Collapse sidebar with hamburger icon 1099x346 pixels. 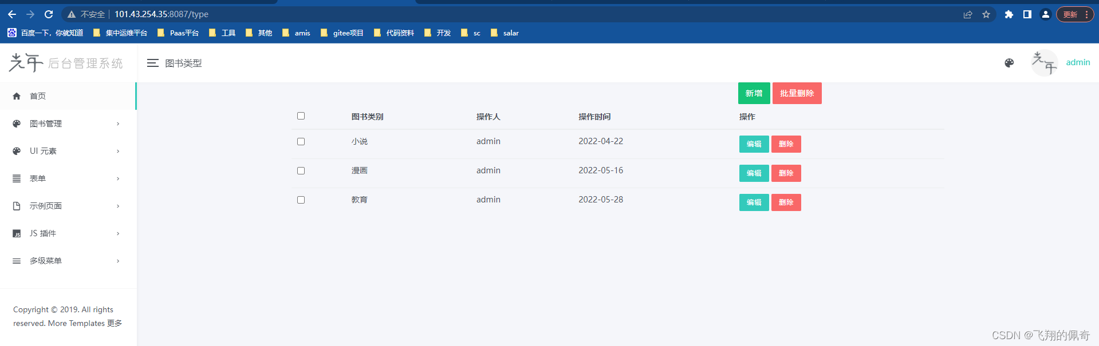[152, 63]
